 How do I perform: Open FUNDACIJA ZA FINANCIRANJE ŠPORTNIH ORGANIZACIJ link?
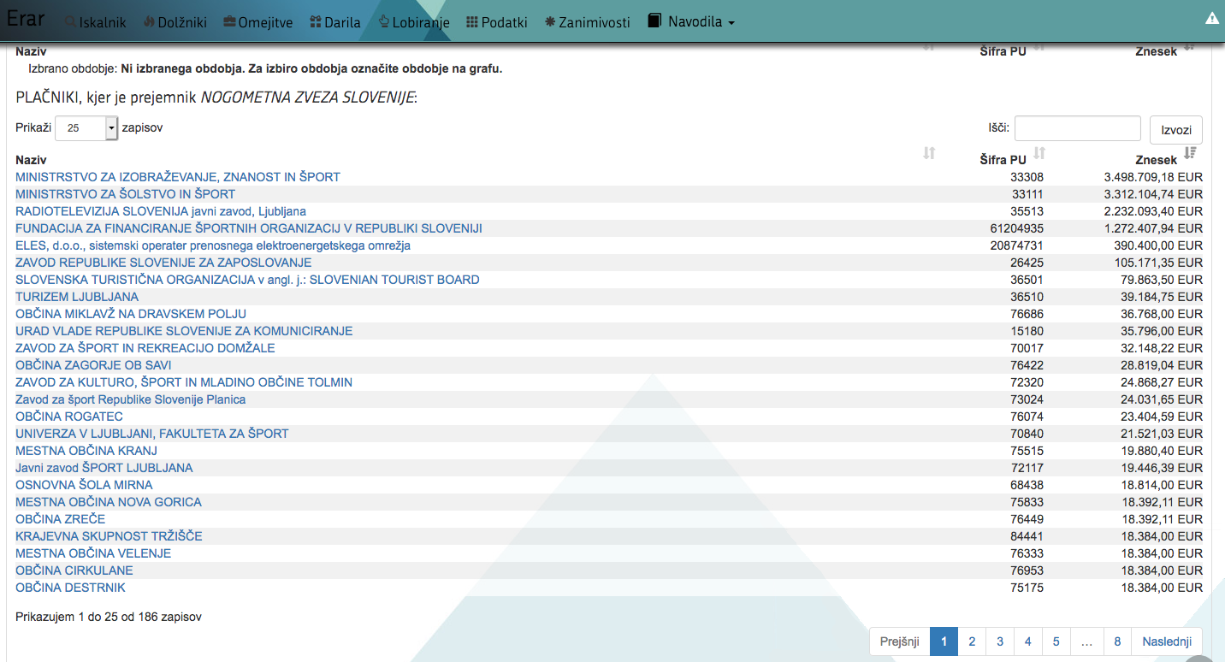pos(249,228)
